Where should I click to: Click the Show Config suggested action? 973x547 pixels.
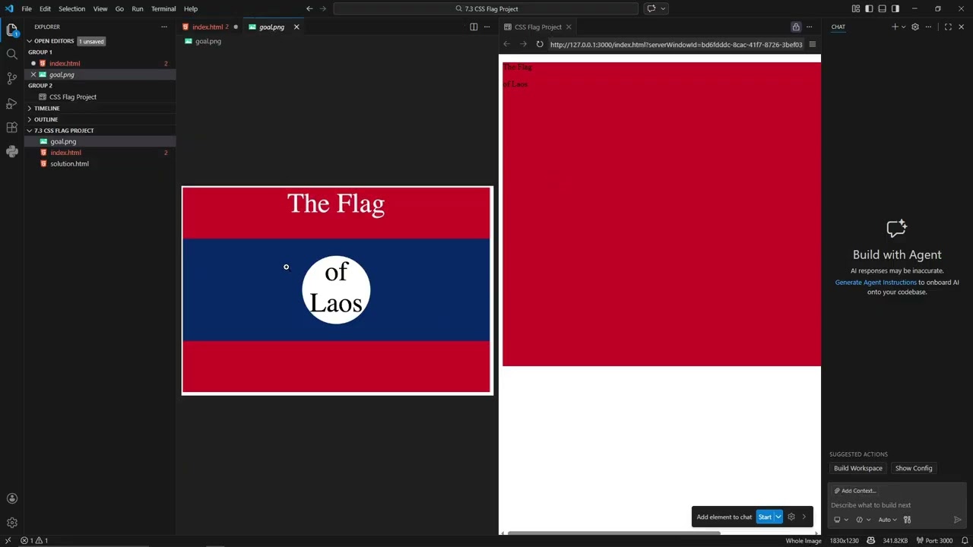click(x=914, y=468)
